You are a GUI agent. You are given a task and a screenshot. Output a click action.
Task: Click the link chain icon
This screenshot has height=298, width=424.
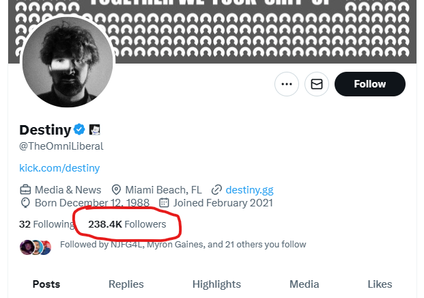pos(216,190)
